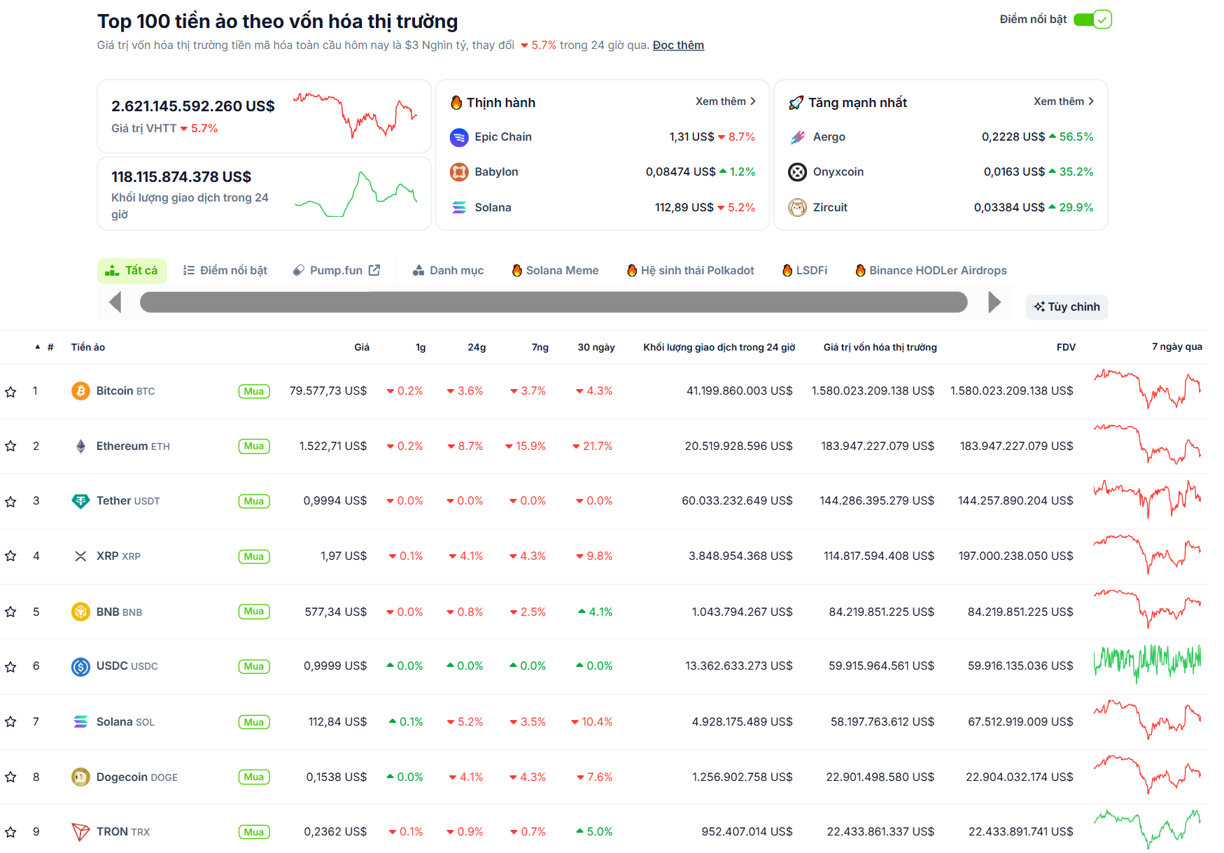
Task: Star TRON as favorite
Action: pyautogui.click(x=10, y=832)
